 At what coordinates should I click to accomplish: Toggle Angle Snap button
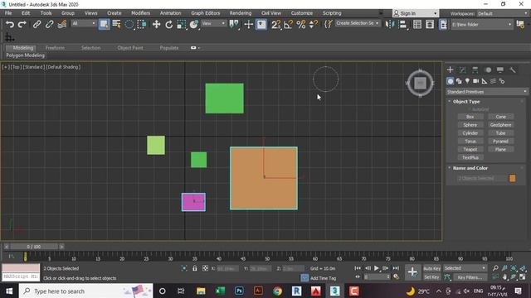click(x=288, y=24)
